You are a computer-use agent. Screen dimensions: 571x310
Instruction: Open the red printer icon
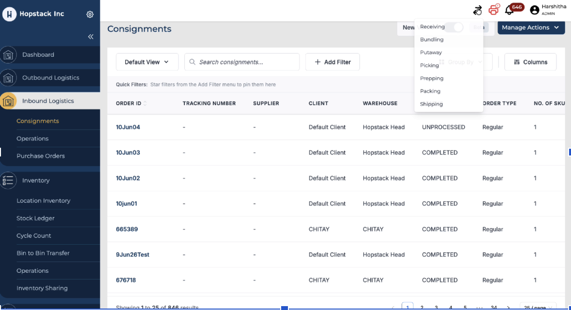pos(494,10)
